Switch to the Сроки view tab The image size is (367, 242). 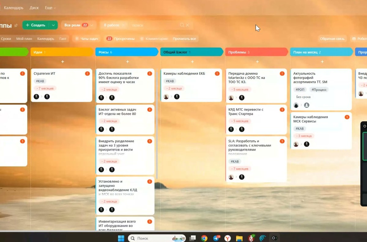pos(6,39)
